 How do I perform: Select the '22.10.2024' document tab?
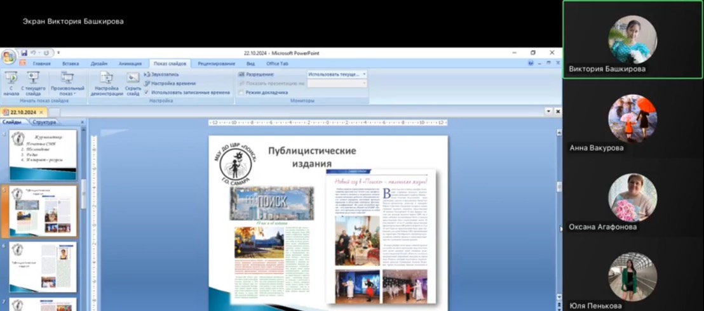point(24,112)
